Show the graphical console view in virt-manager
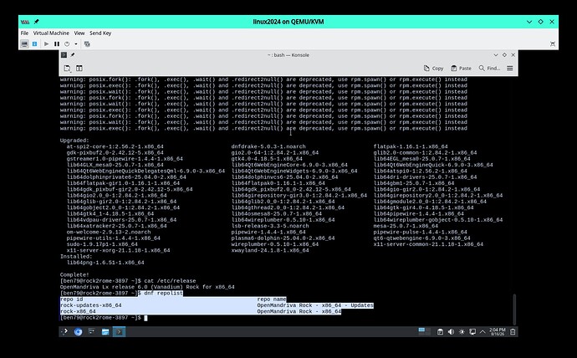The height and width of the screenshot is (358, 577). (24, 44)
